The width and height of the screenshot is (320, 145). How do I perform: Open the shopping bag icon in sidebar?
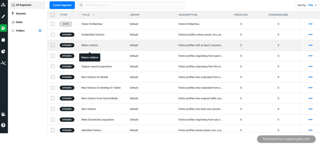tap(3, 40)
